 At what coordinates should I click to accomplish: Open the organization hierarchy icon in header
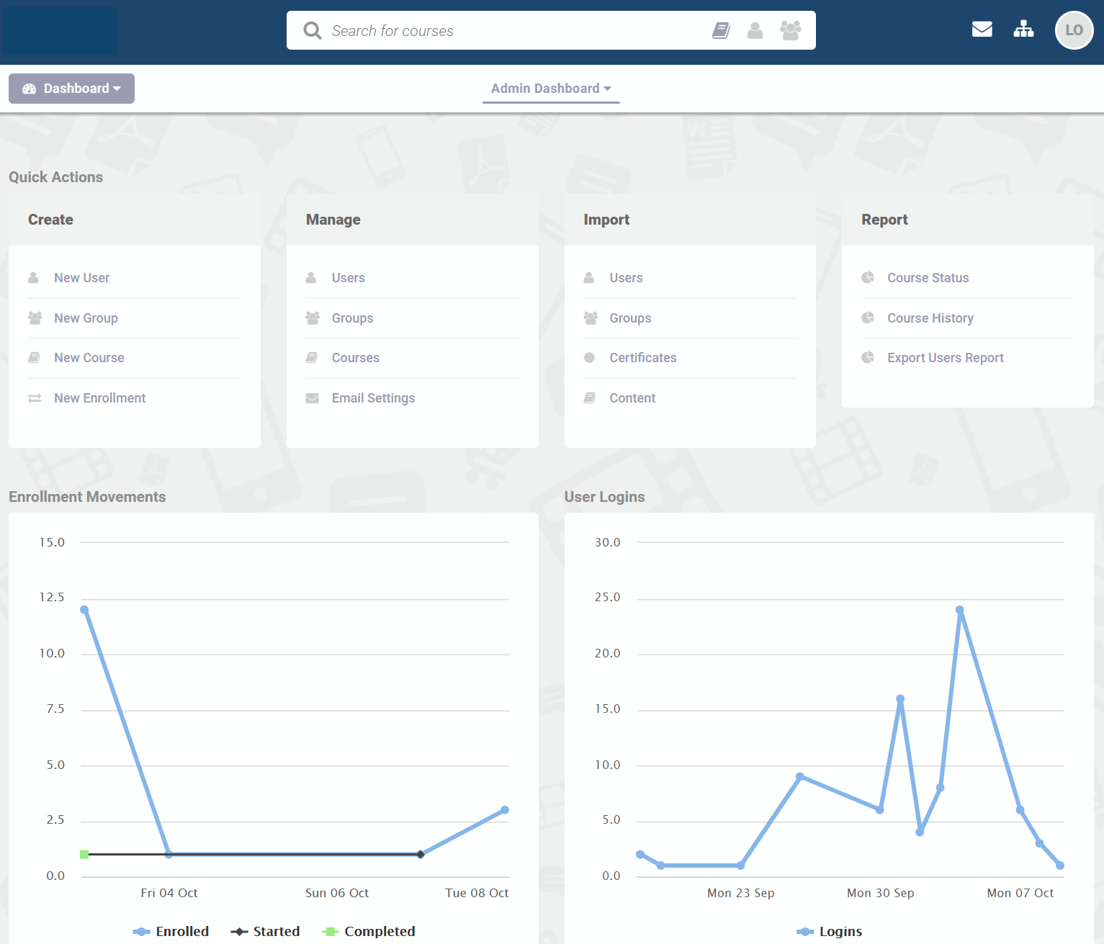click(1023, 30)
